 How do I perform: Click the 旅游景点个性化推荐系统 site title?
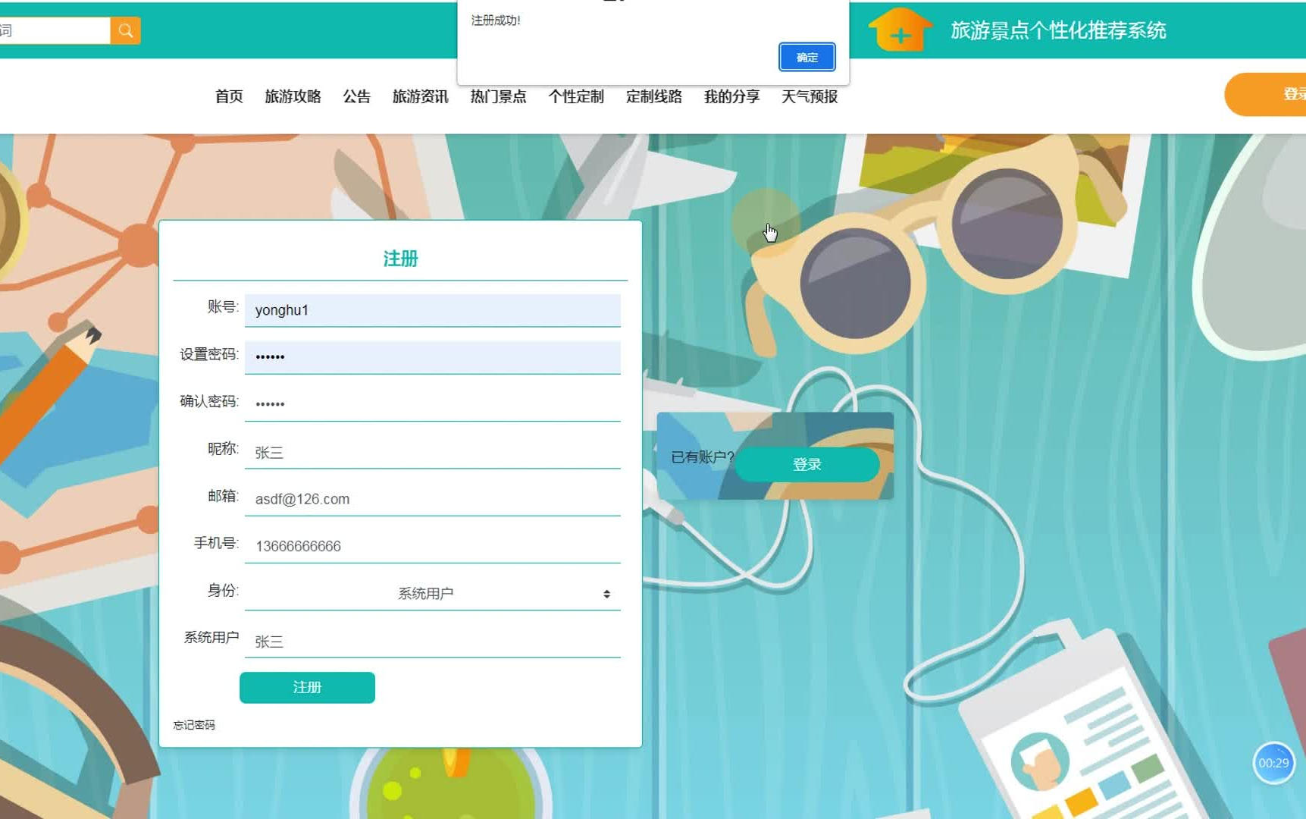[x=1058, y=30]
